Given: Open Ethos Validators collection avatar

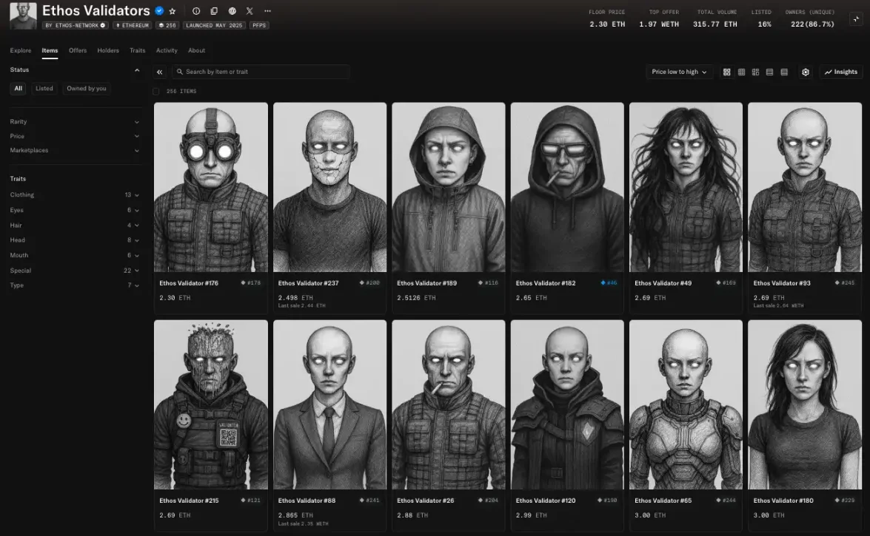Looking at the screenshot, I should 23,16.
